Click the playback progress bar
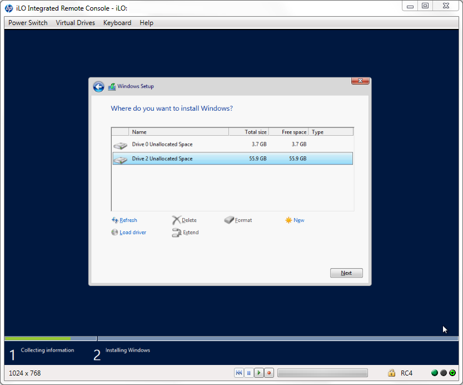 [x=322, y=373]
